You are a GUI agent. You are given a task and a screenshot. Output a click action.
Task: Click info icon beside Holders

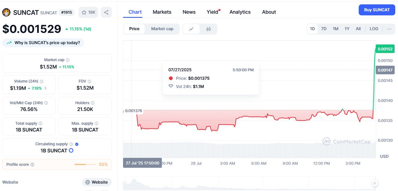93,103
